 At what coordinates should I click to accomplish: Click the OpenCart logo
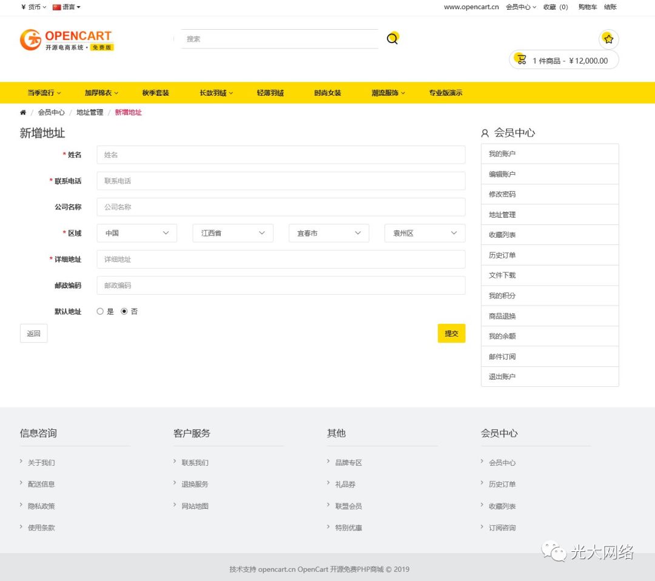tap(67, 39)
